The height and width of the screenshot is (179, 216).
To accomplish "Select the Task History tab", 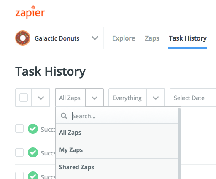I will (x=188, y=38).
